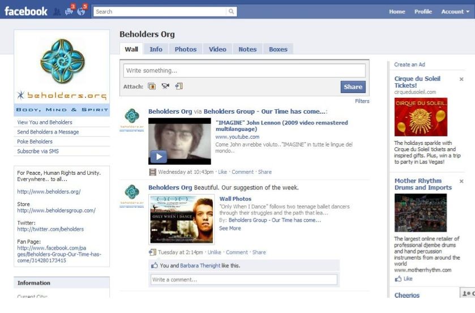Like the Wednesday 10:43pm video post
Image resolution: width=475 pixels, height=313 pixels.
click(222, 172)
